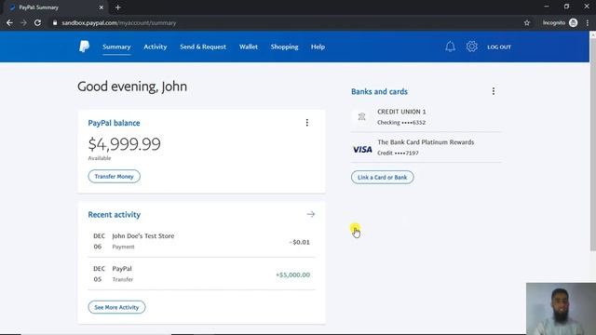
Task: Close the PayPal Summary tab
Action: [102, 7]
